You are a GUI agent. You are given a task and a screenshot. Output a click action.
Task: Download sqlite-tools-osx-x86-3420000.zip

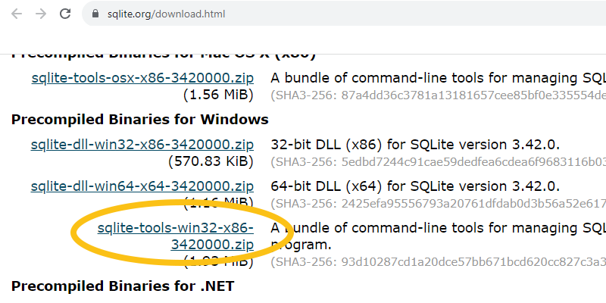click(142, 78)
